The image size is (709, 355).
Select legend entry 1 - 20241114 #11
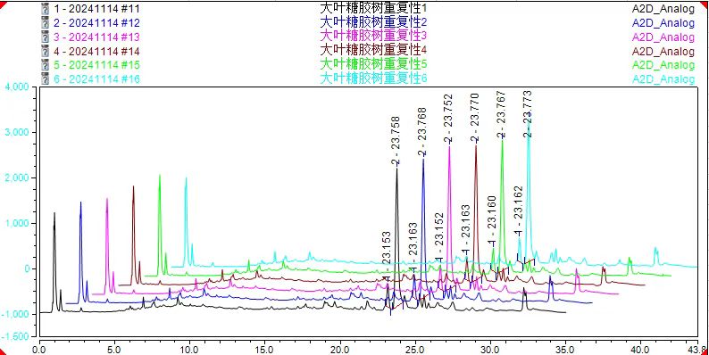(x=96, y=9)
